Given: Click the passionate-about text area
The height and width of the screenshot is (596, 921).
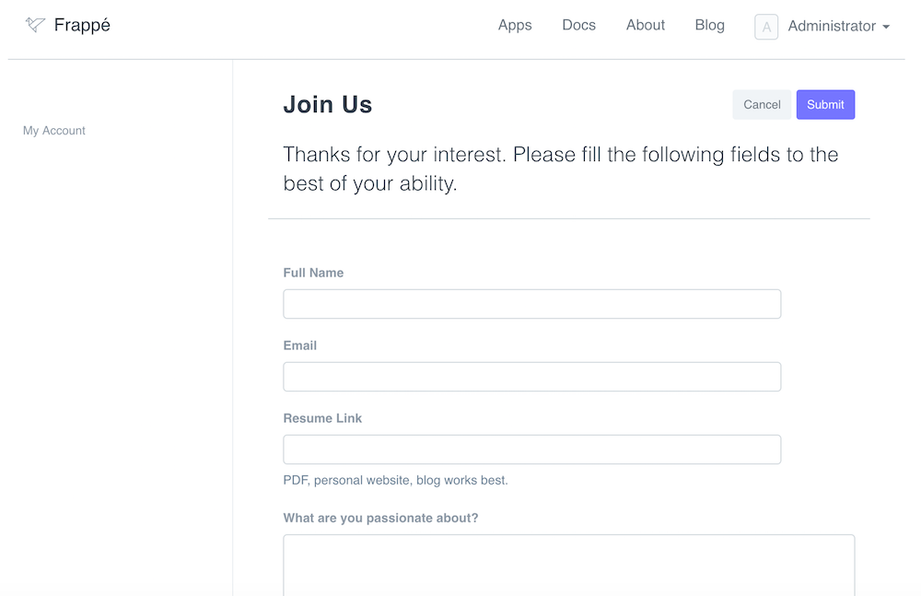Looking at the screenshot, I should pyautogui.click(x=568, y=564).
